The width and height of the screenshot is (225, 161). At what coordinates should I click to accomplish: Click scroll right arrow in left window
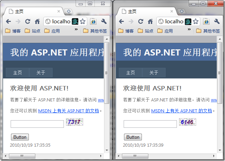click(x=101, y=156)
